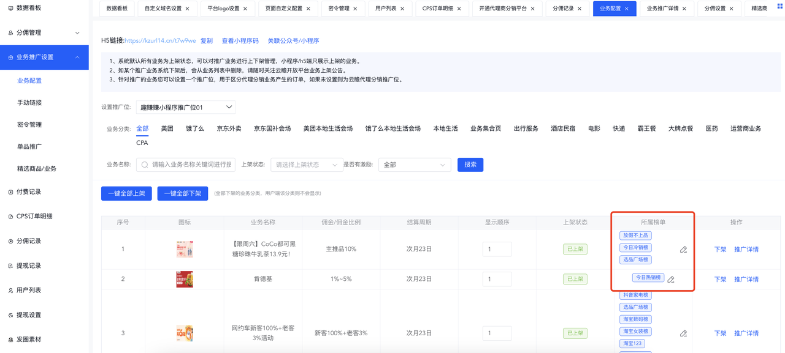Select the 美团 business category
Viewport: 785px width, 353px height.
click(167, 128)
